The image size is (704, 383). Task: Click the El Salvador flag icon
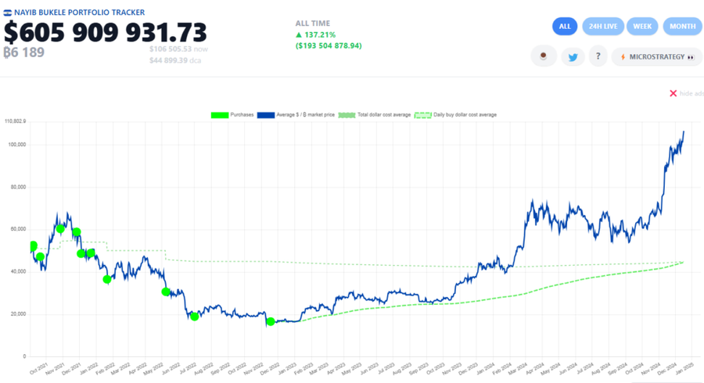tap(8, 13)
